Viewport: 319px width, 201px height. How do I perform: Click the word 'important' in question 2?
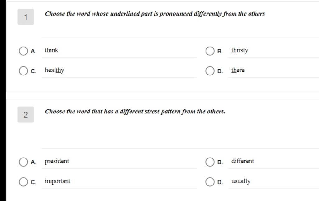[x=58, y=181]
